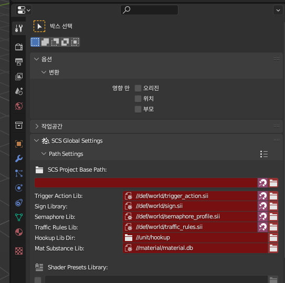Enable the 오리진 checkbox
The width and height of the screenshot is (285, 283).
(138, 88)
